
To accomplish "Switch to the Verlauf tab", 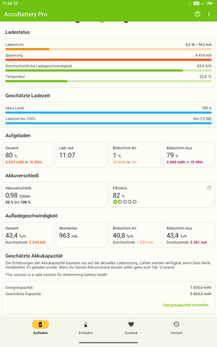I will click(x=176, y=327).
